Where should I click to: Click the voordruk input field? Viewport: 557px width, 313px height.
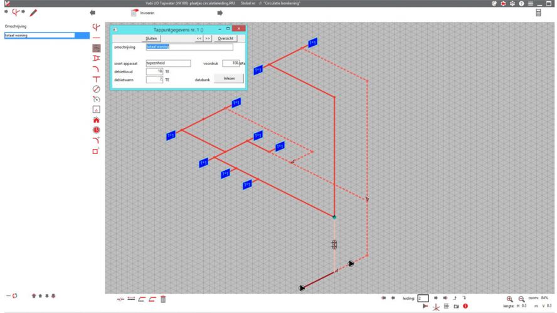[230, 63]
